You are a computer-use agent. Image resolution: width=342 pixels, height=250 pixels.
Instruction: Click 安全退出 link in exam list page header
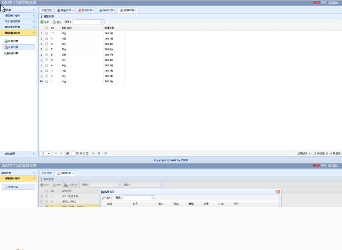333,166
